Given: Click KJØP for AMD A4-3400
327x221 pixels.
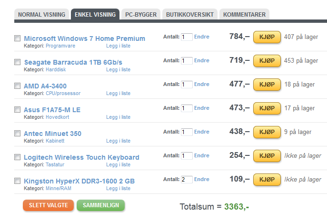Looking at the screenshot, I should (267, 85).
